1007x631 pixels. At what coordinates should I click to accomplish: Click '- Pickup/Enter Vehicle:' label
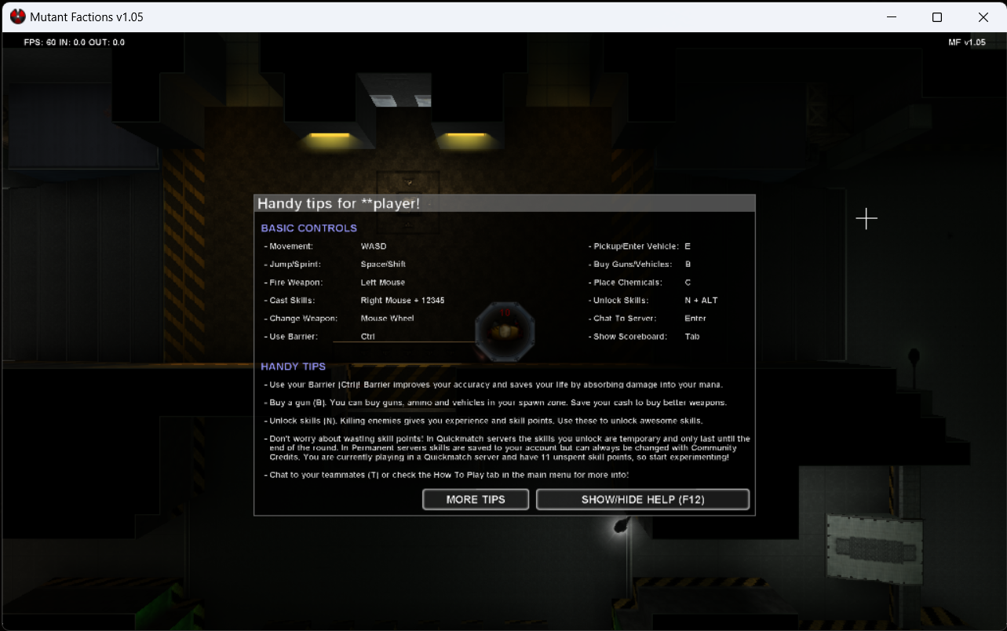(x=633, y=246)
